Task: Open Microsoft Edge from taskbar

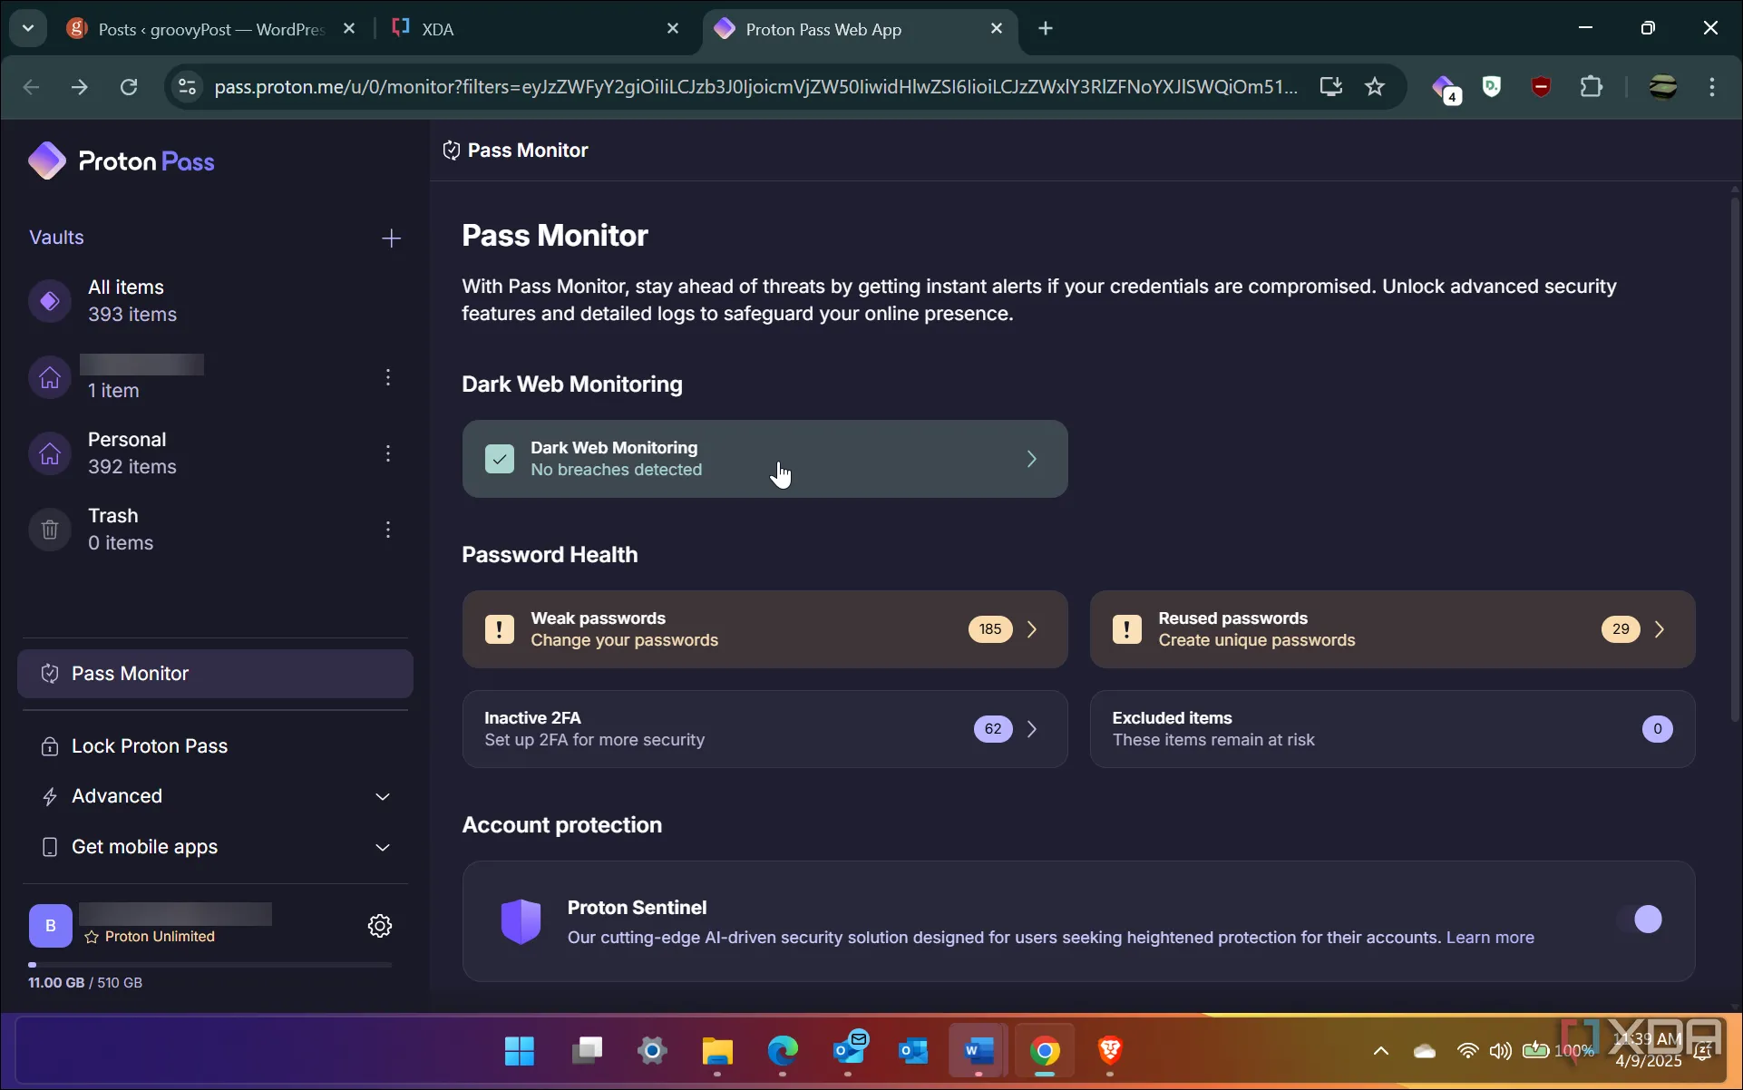Action: pos(783,1051)
